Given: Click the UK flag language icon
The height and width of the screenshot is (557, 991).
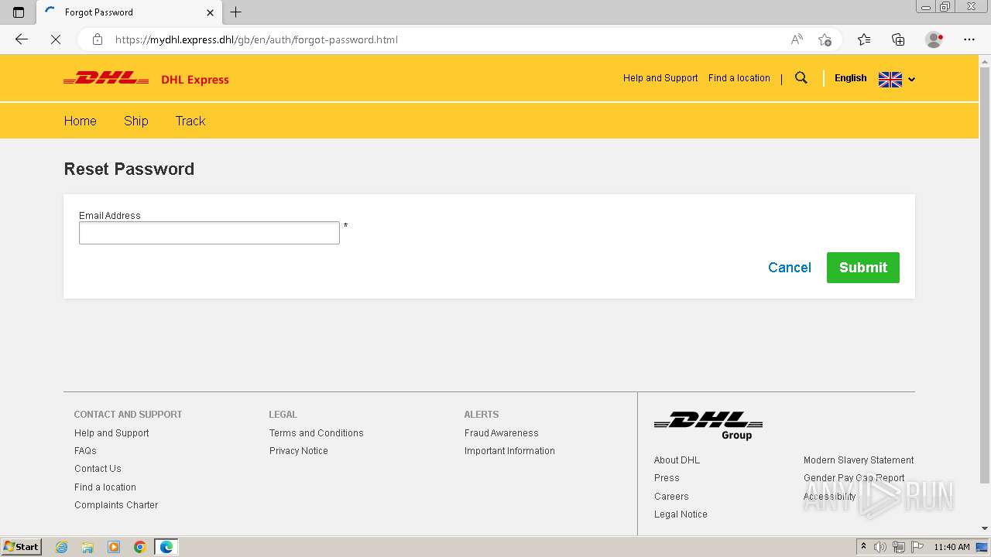Looking at the screenshot, I should tap(890, 79).
